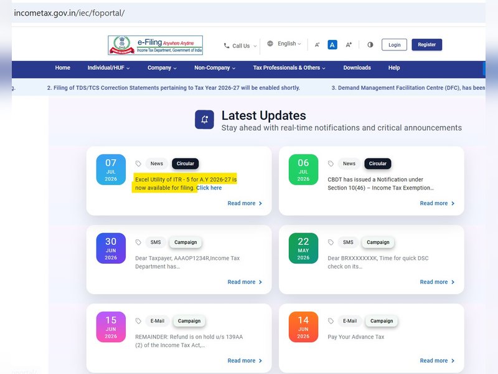Click the E-Mail tag on the 14 Jun card
Image resolution: width=498 pixels, height=374 pixels.
click(x=350, y=321)
